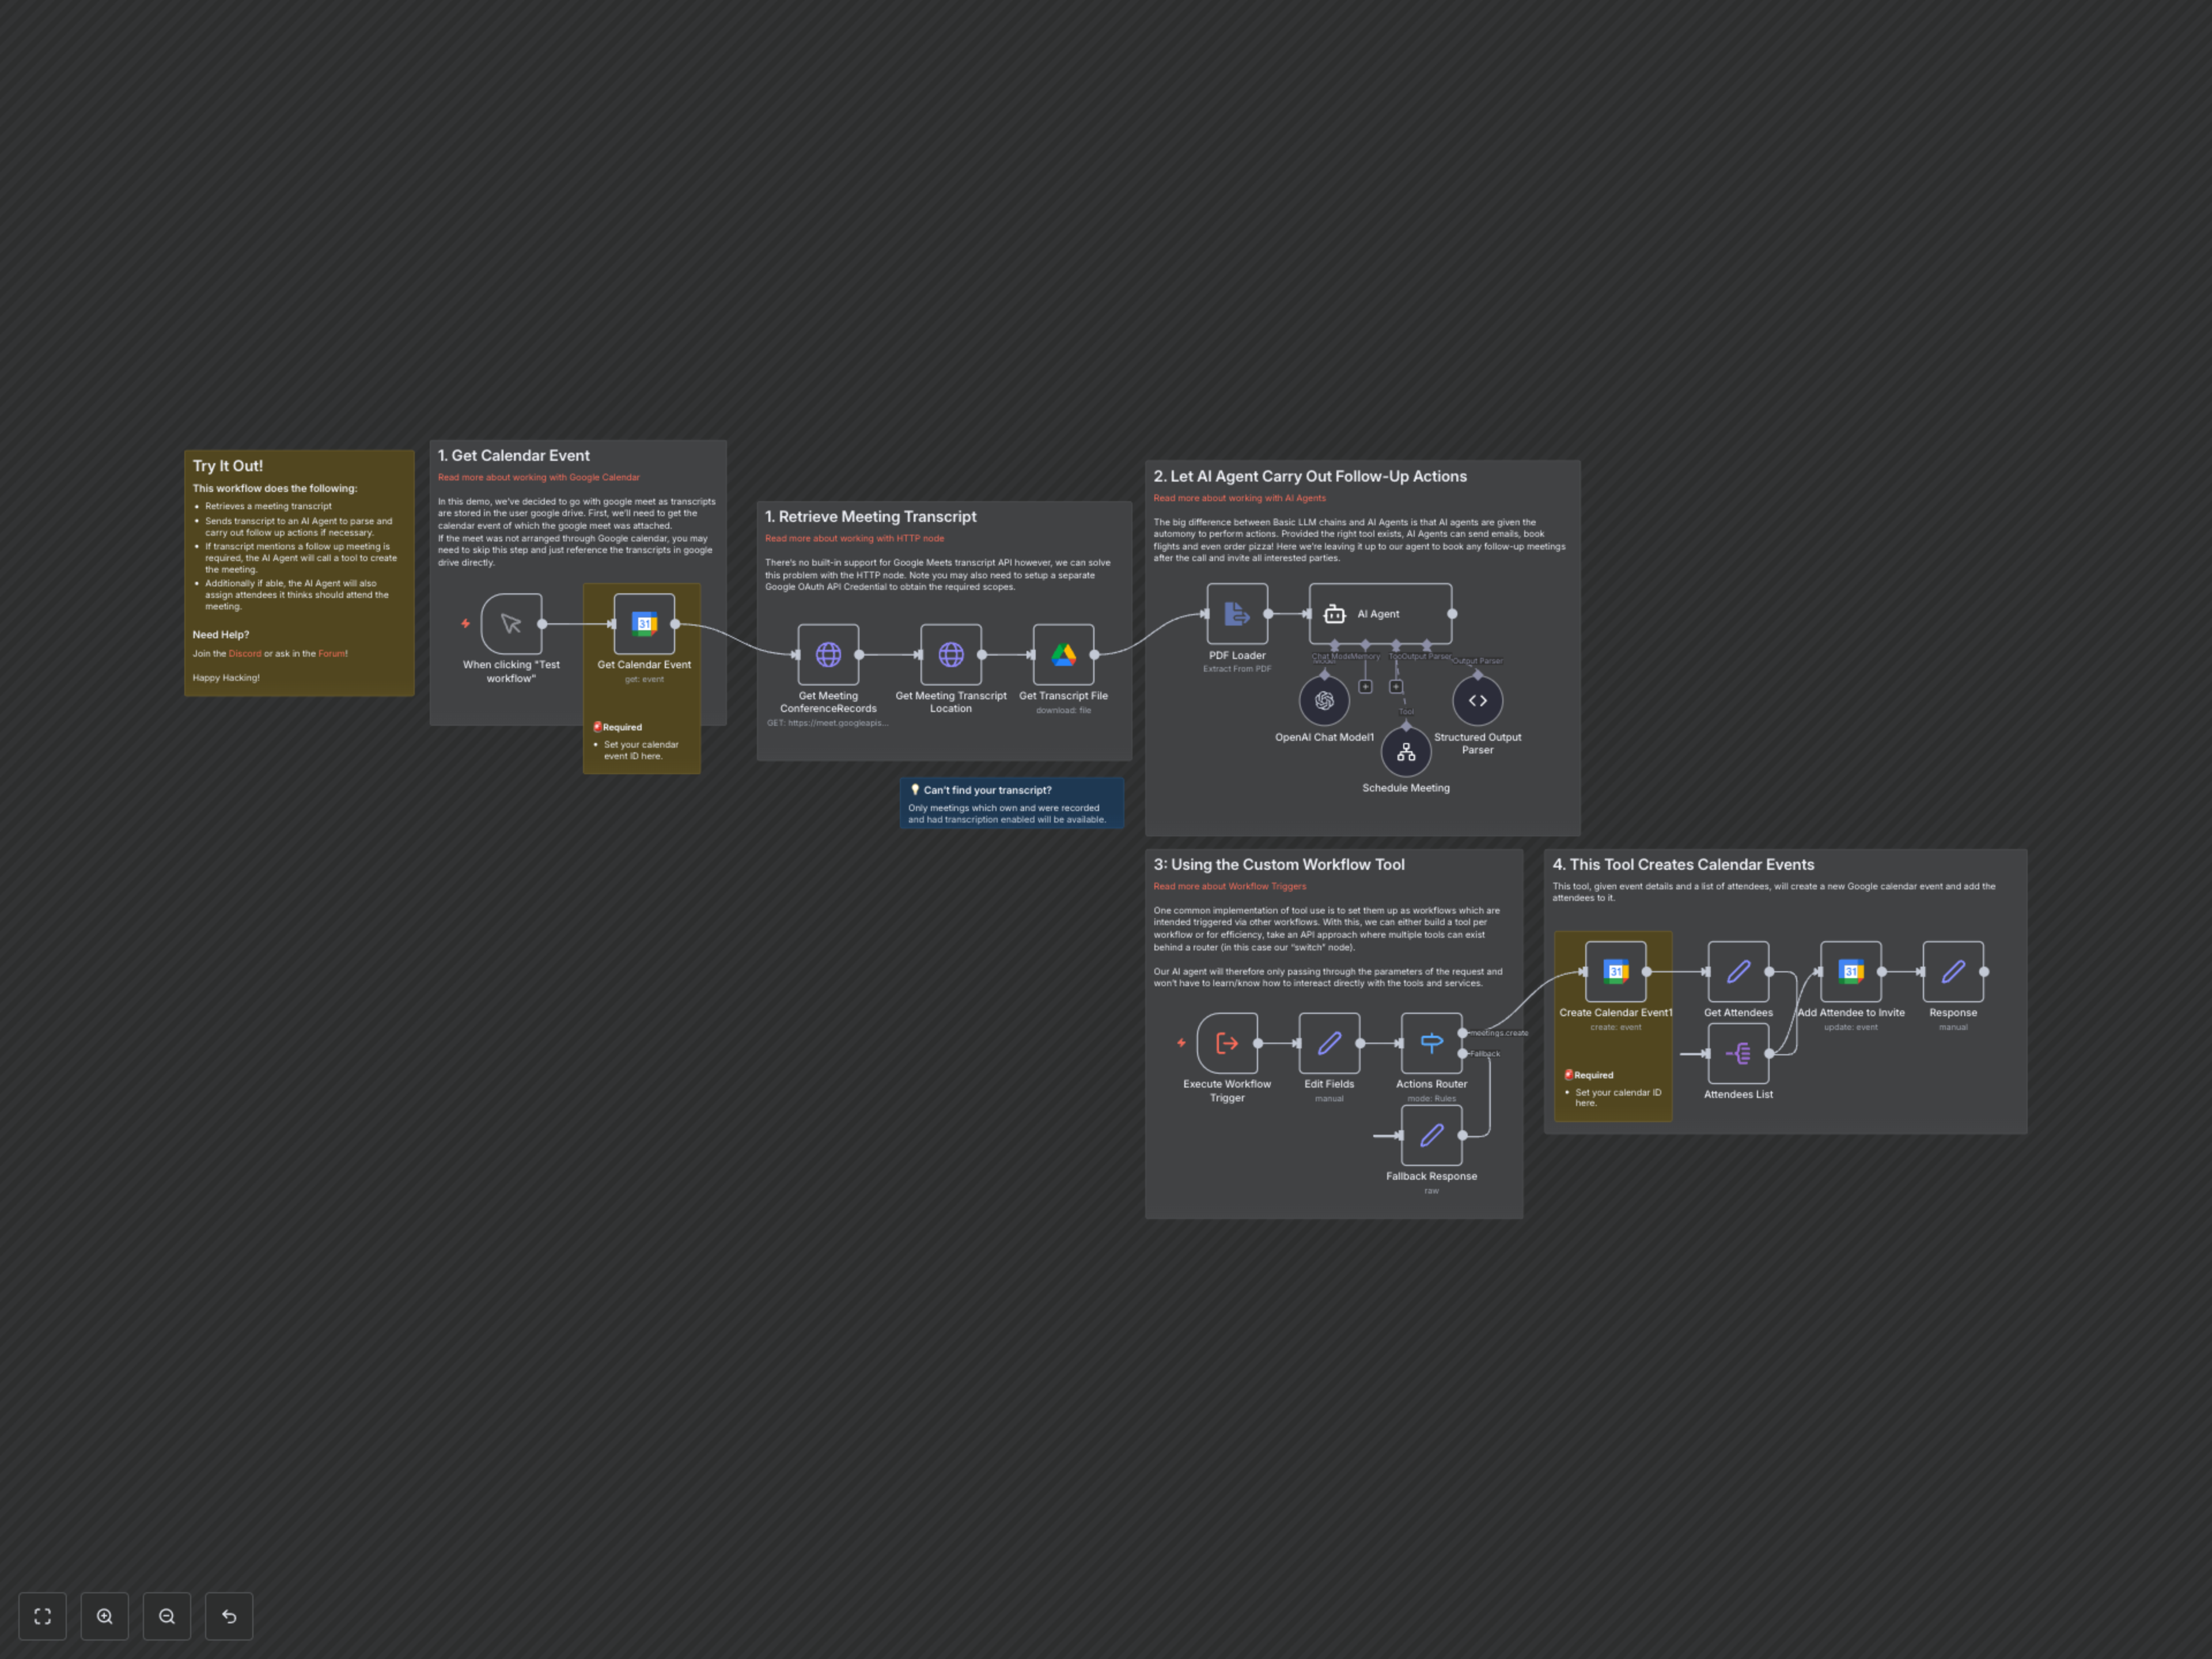Open the Get Calendar Event node
Image resolution: width=2212 pixels, height=1659 pixels.
click(643, 623)
